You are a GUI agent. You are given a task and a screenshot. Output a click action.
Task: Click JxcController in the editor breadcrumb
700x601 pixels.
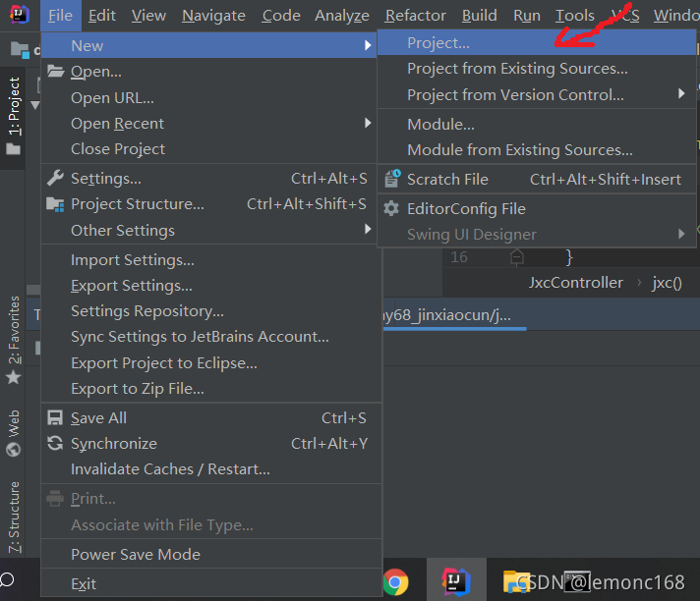click(575, 283)
